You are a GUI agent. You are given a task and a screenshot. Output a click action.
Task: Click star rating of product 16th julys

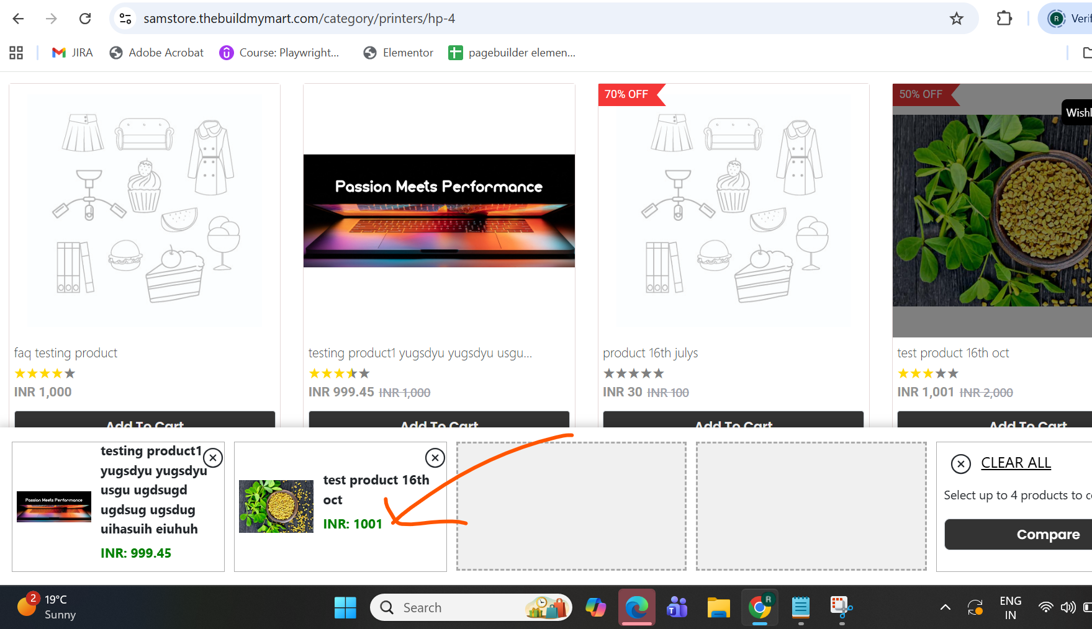[633, 373]
